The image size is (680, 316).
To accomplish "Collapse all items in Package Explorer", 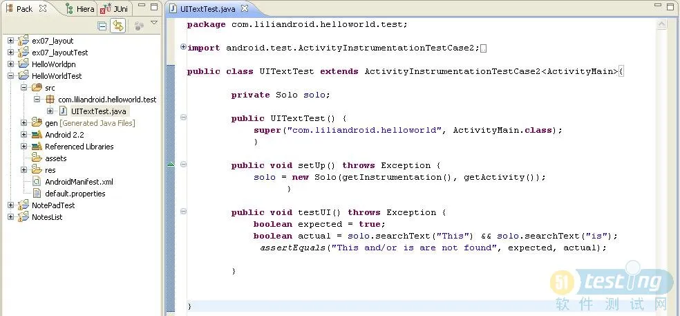I will (x=102, y=26).
